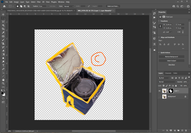Image resolution: width=191 pixels, height=133 pixels.
Task: Enable Lock all for layer
Action: pyautogui.click(x=176, y=86)
